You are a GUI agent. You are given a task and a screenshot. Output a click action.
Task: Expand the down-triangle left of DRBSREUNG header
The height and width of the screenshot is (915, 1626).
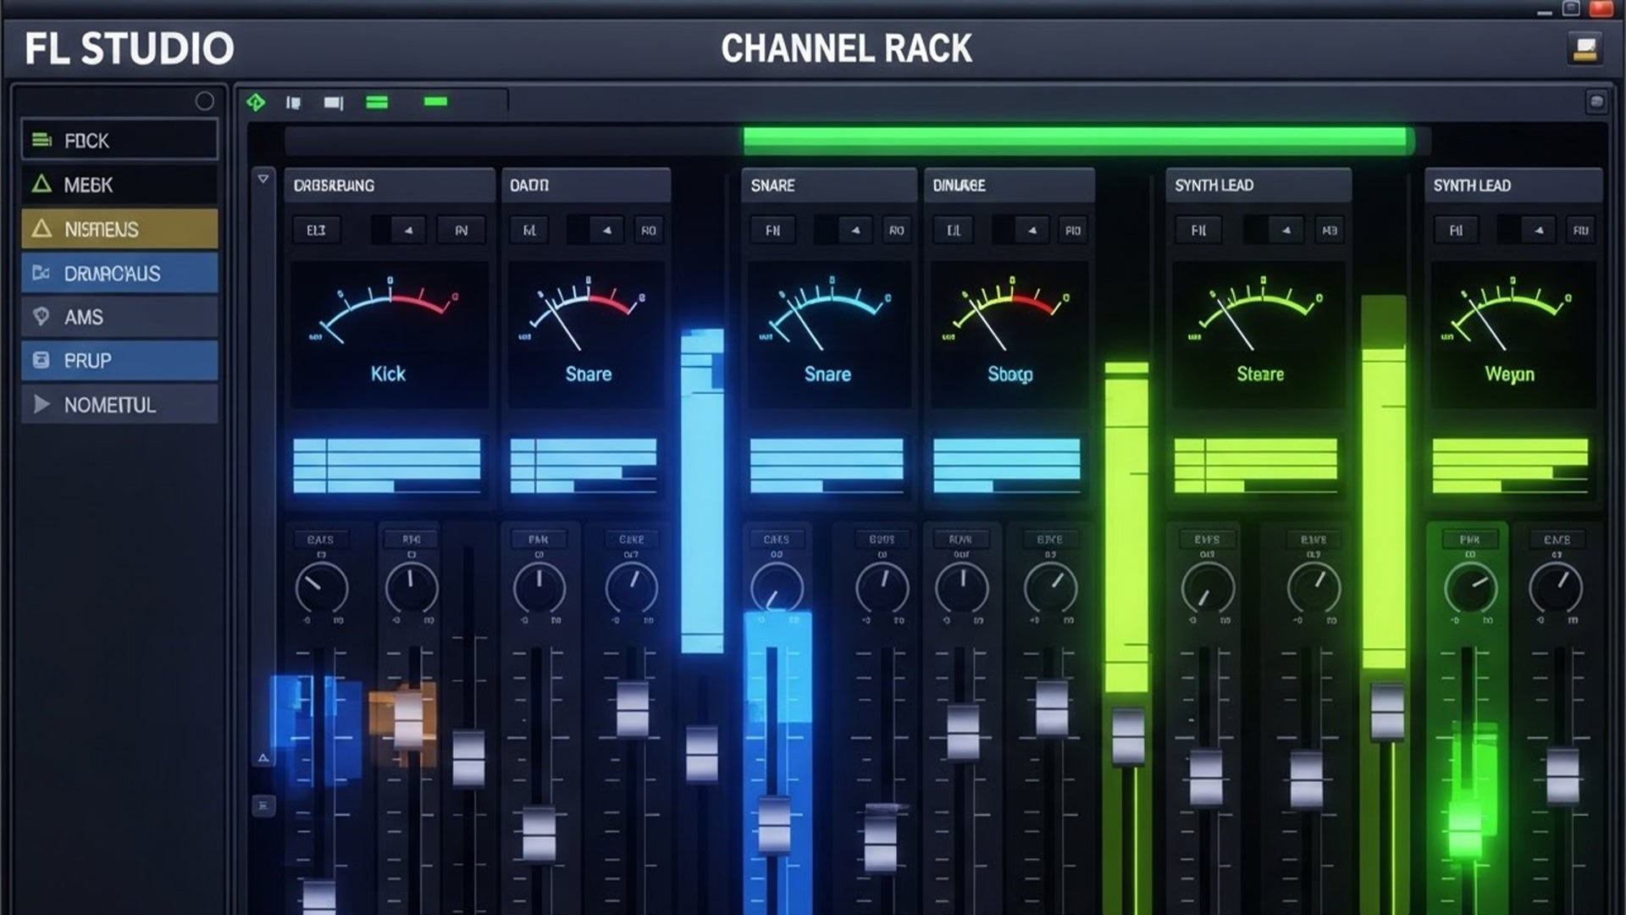click(263, 179)
